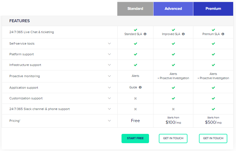Viewport: 236px width, 151px height.
Task: Click Standard plan Customization support X mark
Action: (x=135, y=99)
